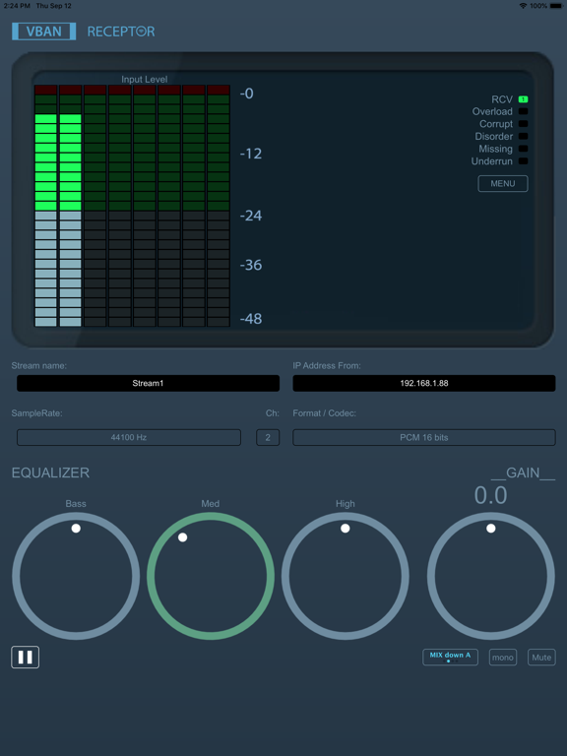Open the MENU button
567x756 pixels.
pyautogui.click(x=503, y=184)
